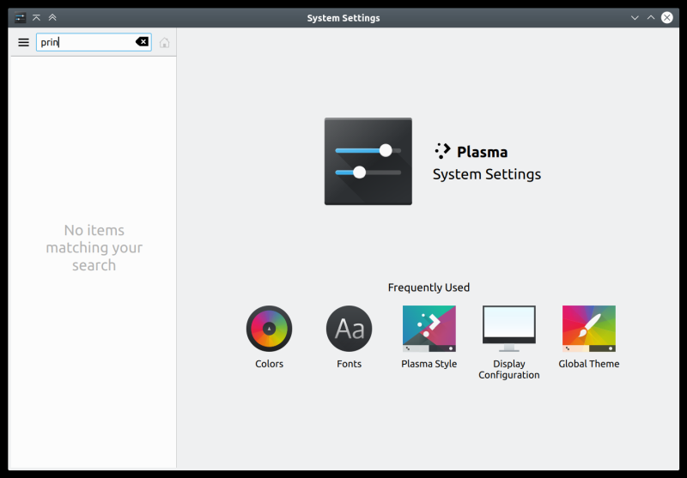Screen dimensions: 687x478
Task: Maximize the System Settings window
Action: coord(651,18)
